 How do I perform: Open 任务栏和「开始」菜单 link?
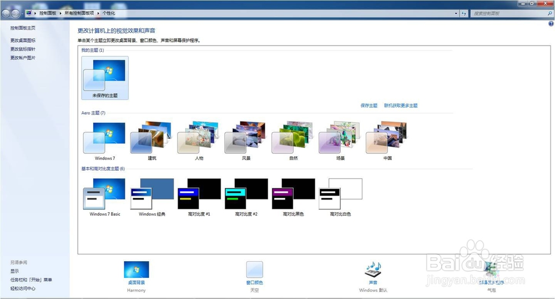tap(31, 280)
